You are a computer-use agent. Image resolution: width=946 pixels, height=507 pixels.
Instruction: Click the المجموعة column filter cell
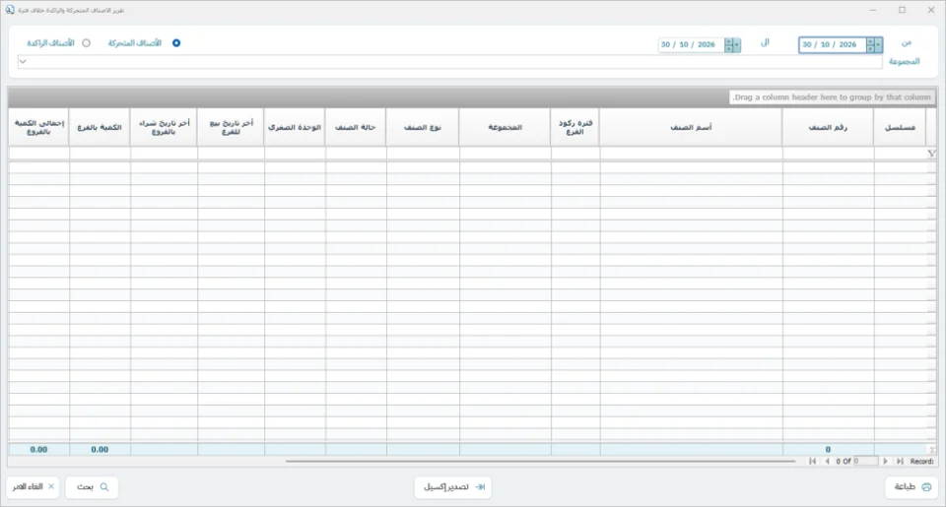pos(505,154)
